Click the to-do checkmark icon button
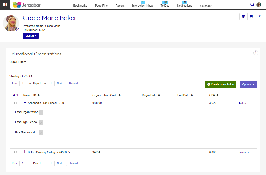Screen dimensions: 266x175 tap(243, 17)
